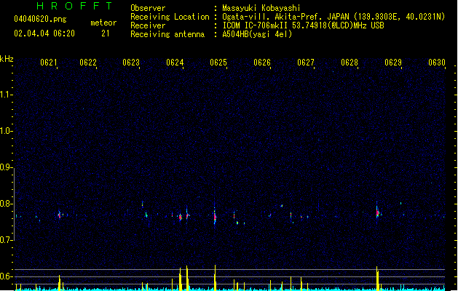The height and width of the screenshot is (291, 458).
Task: Select the filename 04040620.png
Action: tap(40, 19)
